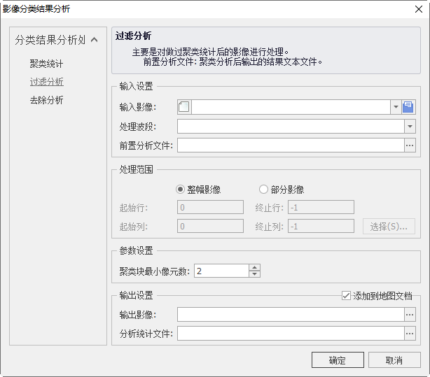430x377 pixels.
Task: Close the 影像分类结果分析 dialog window
Action: point(415,9)
